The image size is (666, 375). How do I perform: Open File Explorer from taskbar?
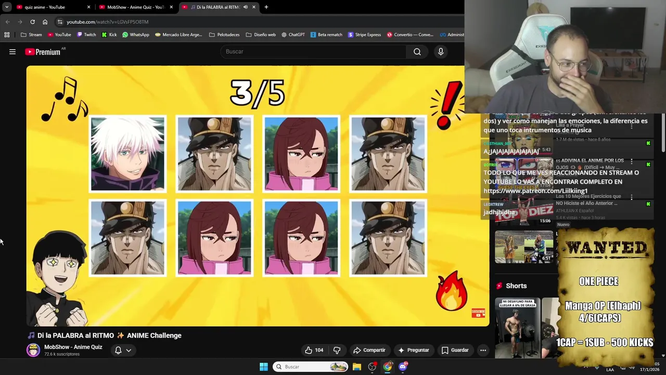[357, 367]
